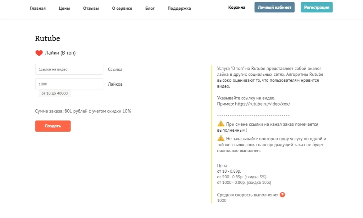
Task: Click the Личный кабинет button
Action: 274,7
